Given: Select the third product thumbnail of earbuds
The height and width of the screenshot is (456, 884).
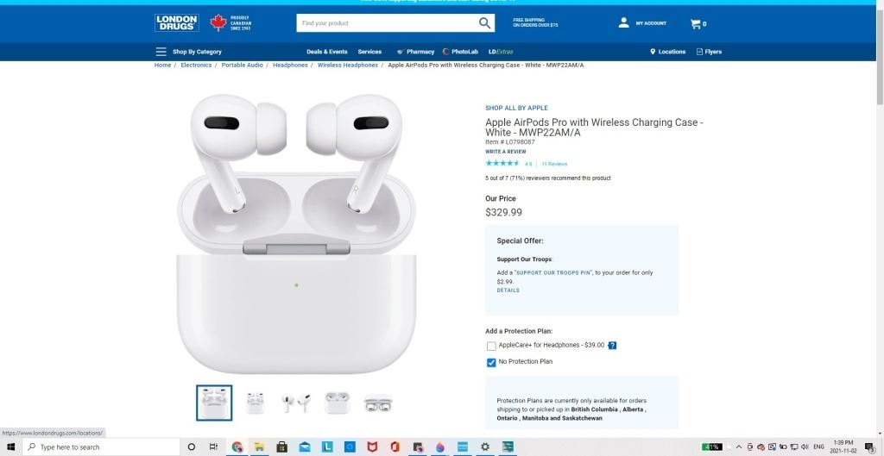Looking at the screenshot, I should (296, 403).
